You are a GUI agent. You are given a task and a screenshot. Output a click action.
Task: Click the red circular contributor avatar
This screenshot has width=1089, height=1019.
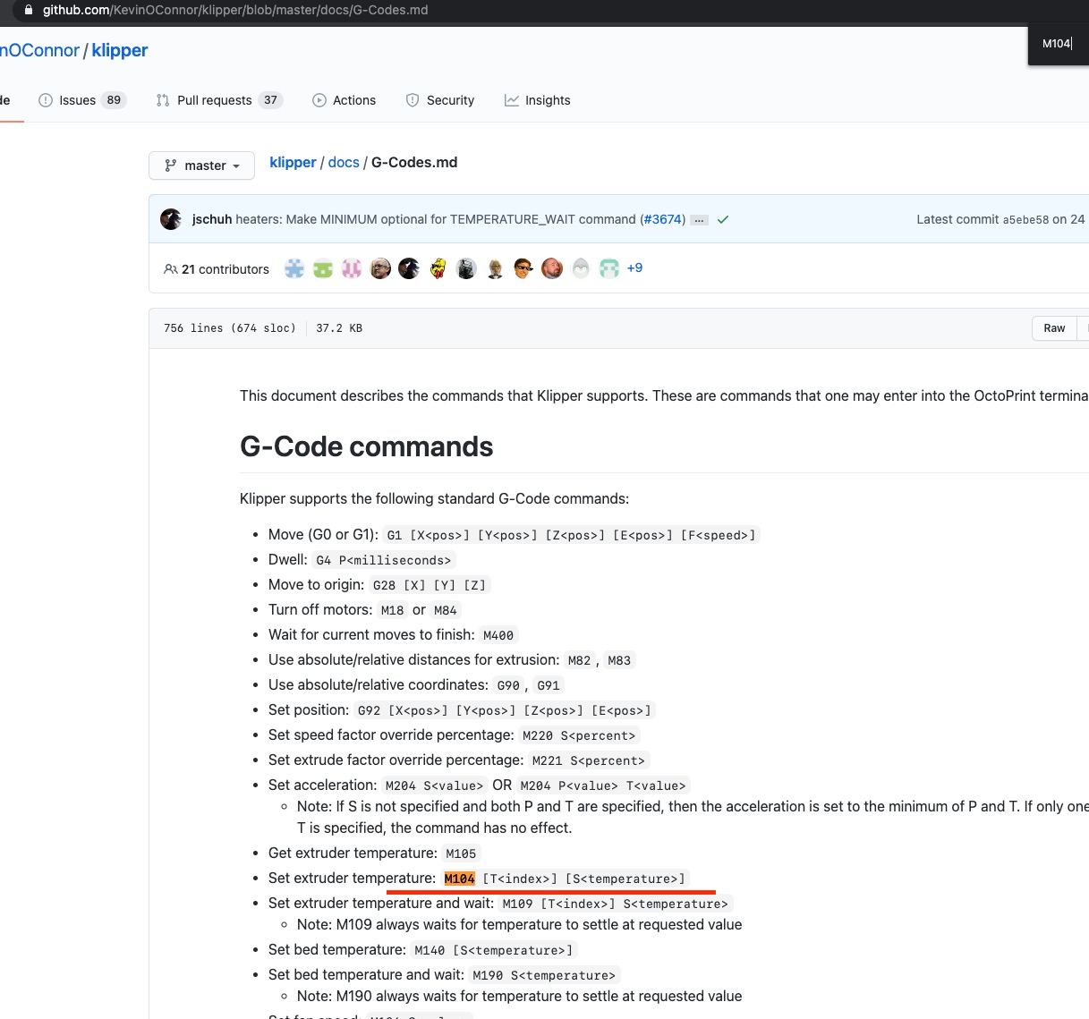pos(552,268)
